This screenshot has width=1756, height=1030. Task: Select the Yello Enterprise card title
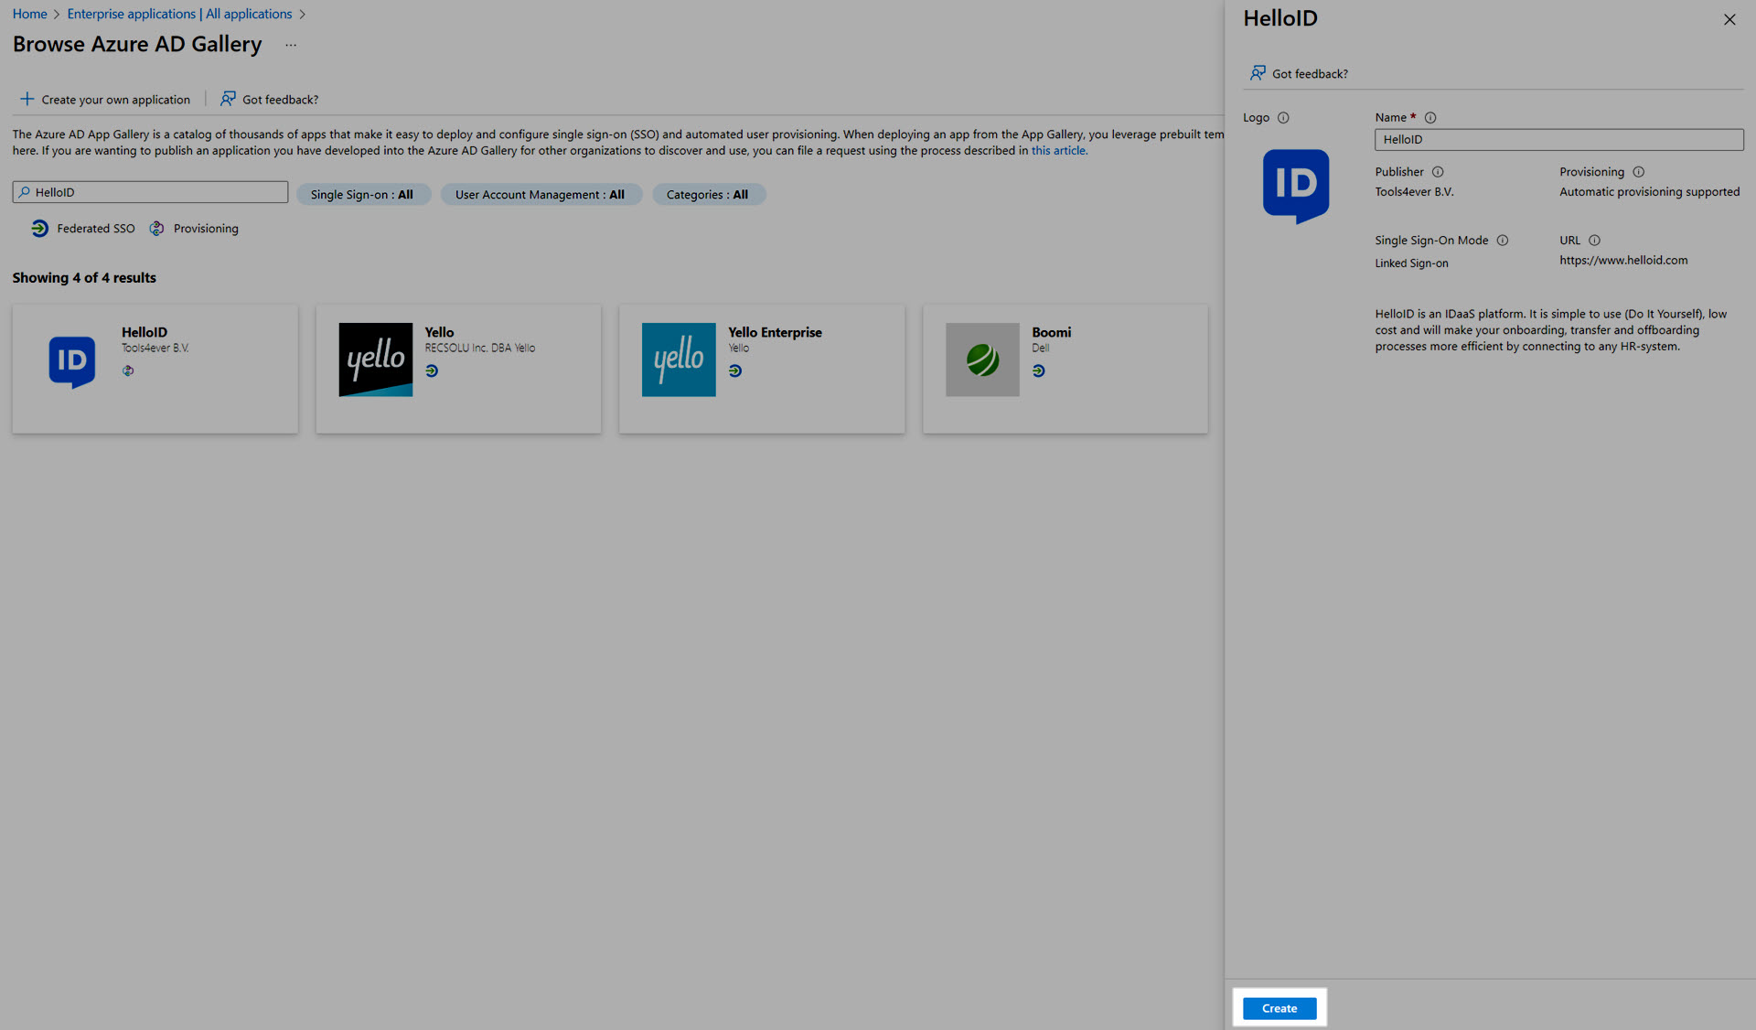[775, 332]
